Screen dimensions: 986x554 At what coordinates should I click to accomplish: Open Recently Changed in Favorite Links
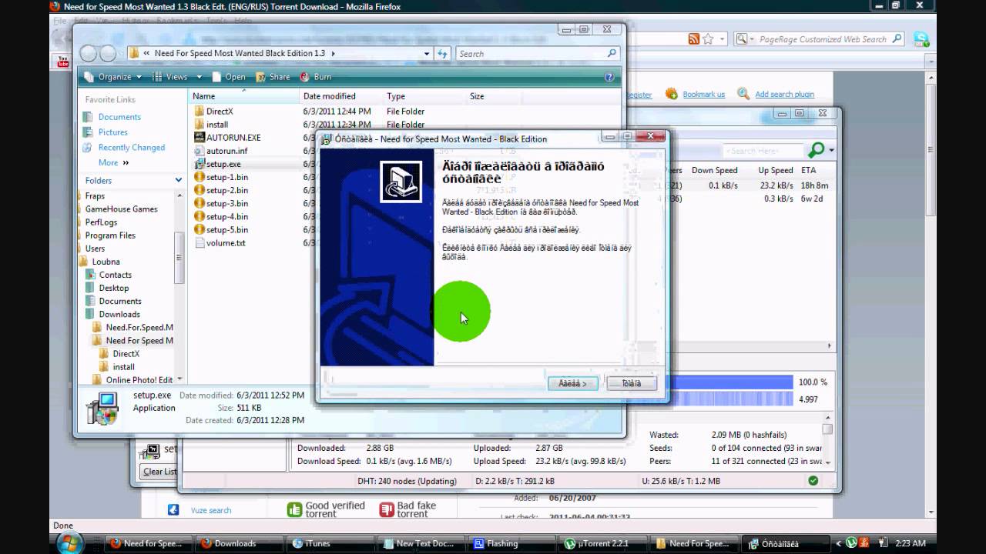tap(132, 148)
